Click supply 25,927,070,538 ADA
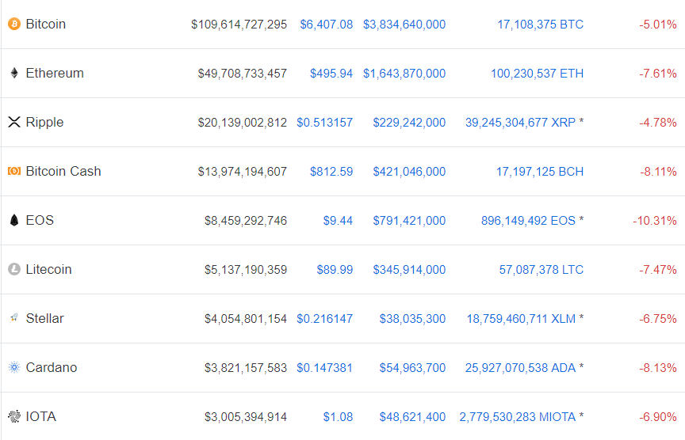Image resolution: width=685 pixels, height=440 pixels. [520, 368]
